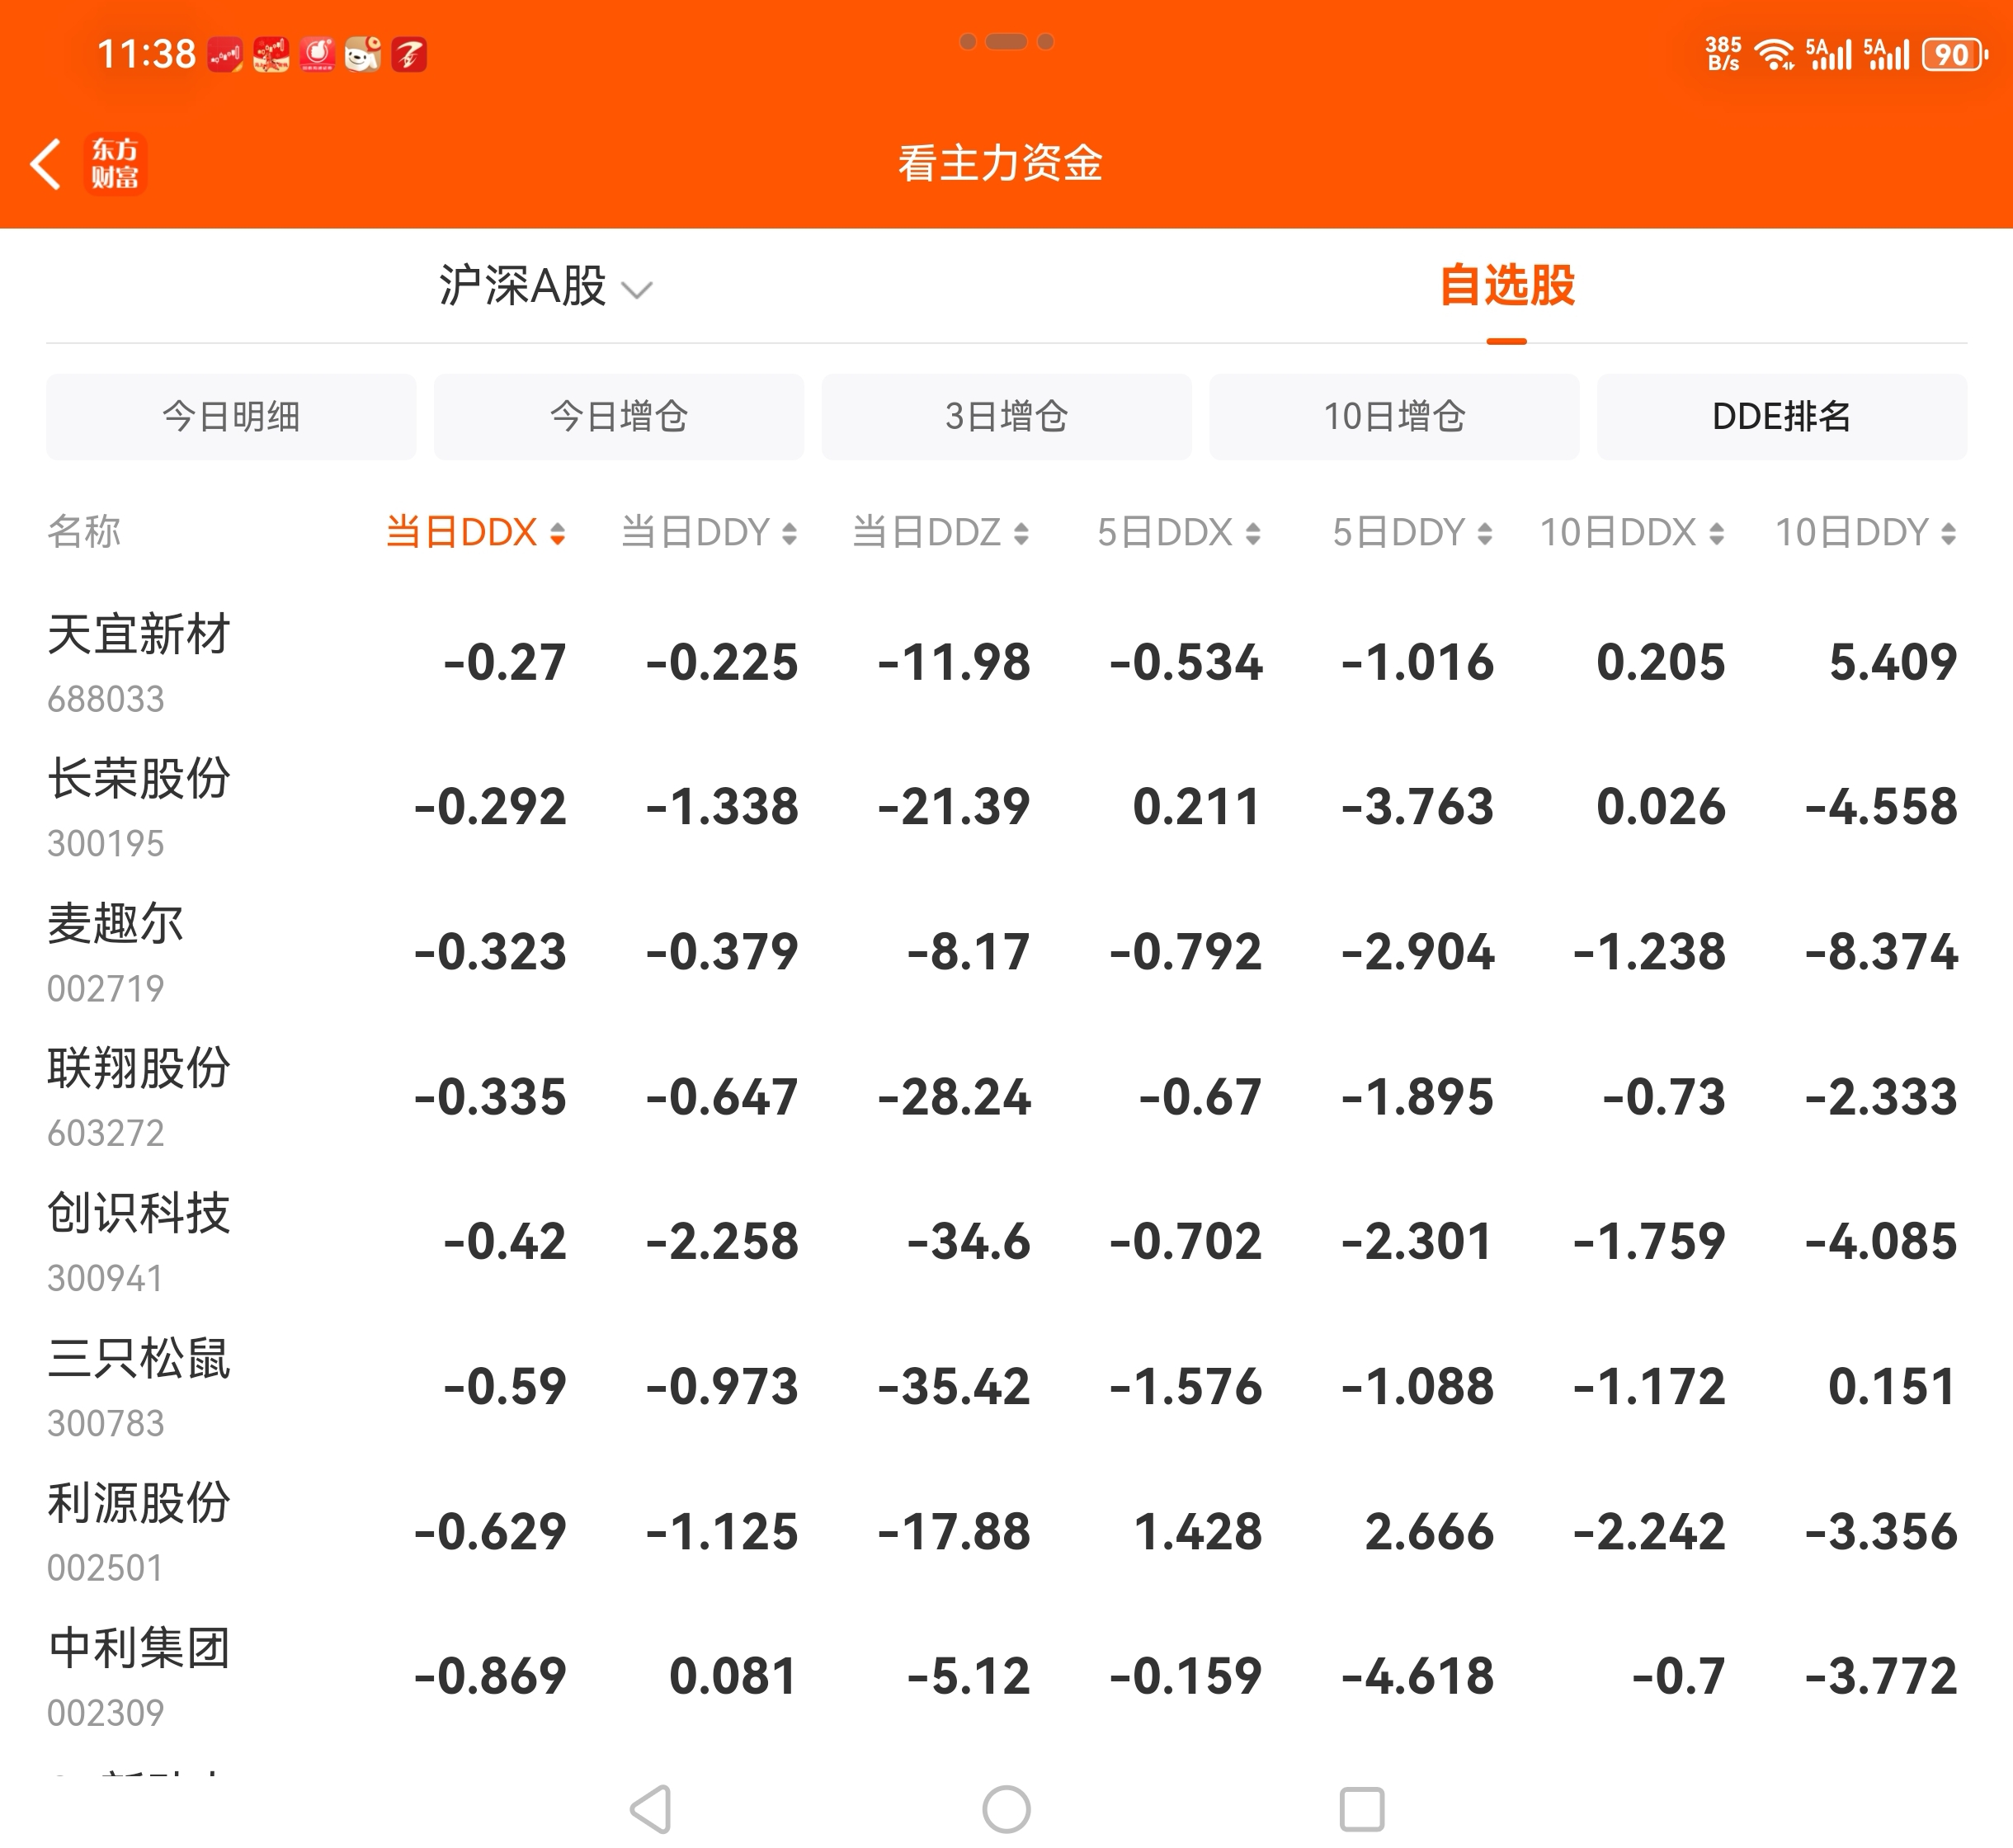Image resolution: width=2013 pixels, height=1848 pixels.
Task: Open 三只松鼠 stock row
Action: (x=139, y=1385)
